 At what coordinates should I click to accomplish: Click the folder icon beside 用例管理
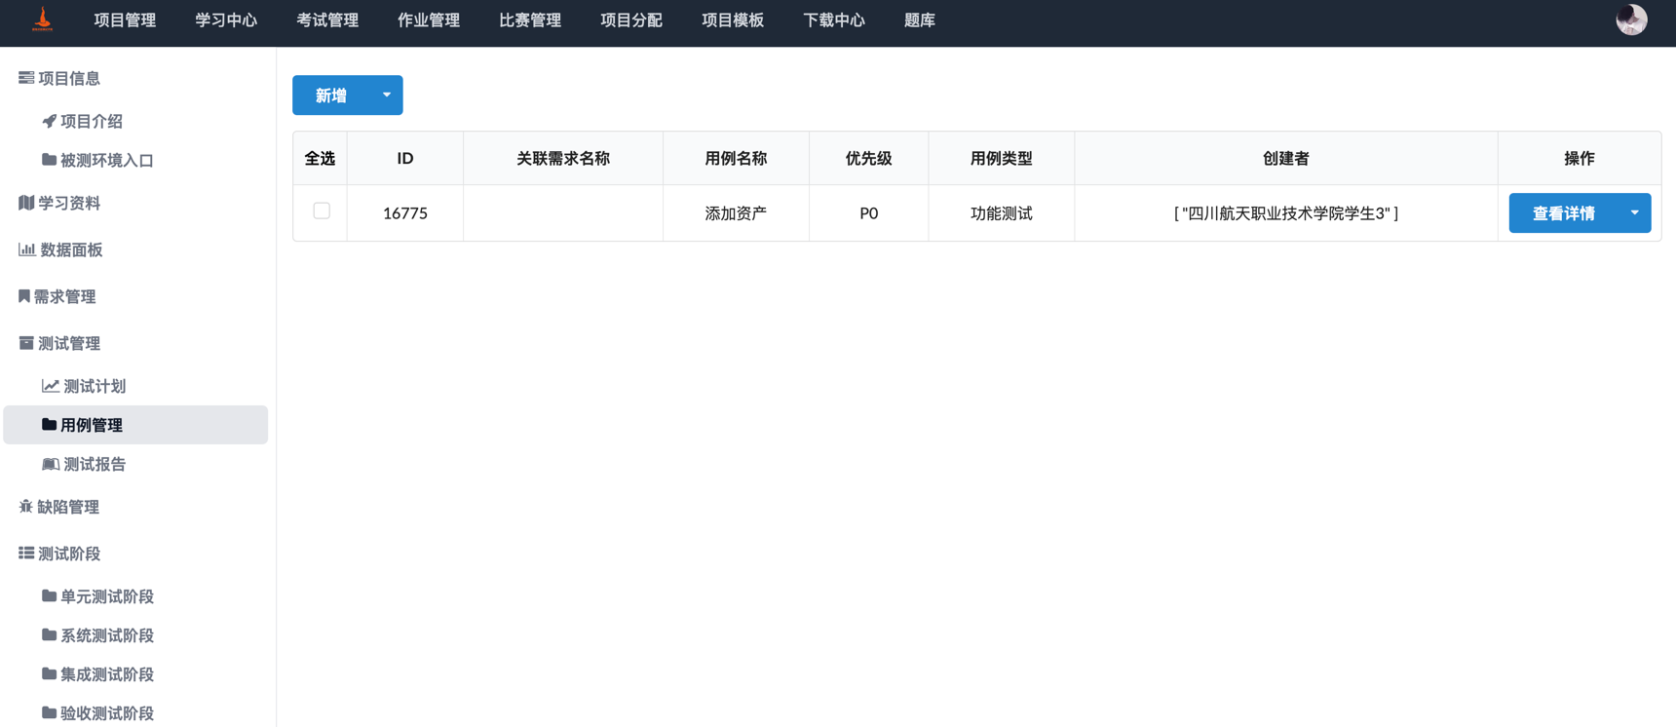click(49, 425)
